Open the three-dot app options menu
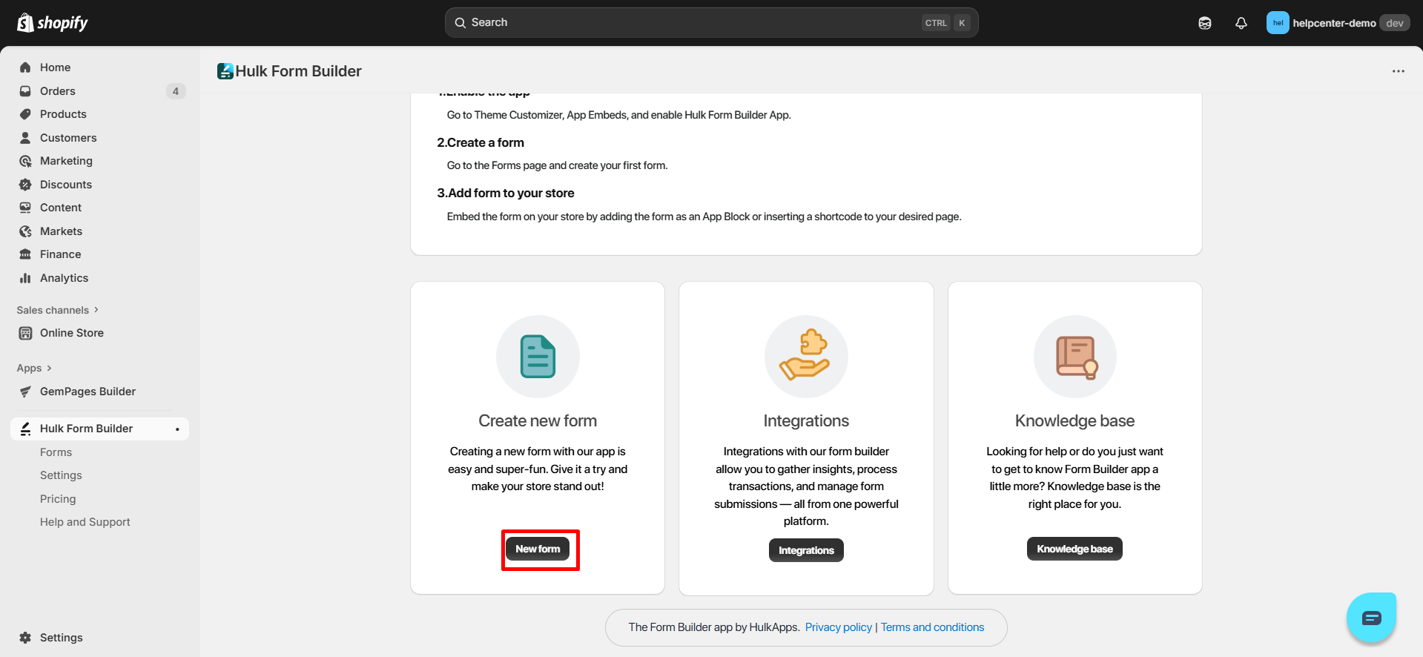The image size is (1423, 657). pos(1399,71)
